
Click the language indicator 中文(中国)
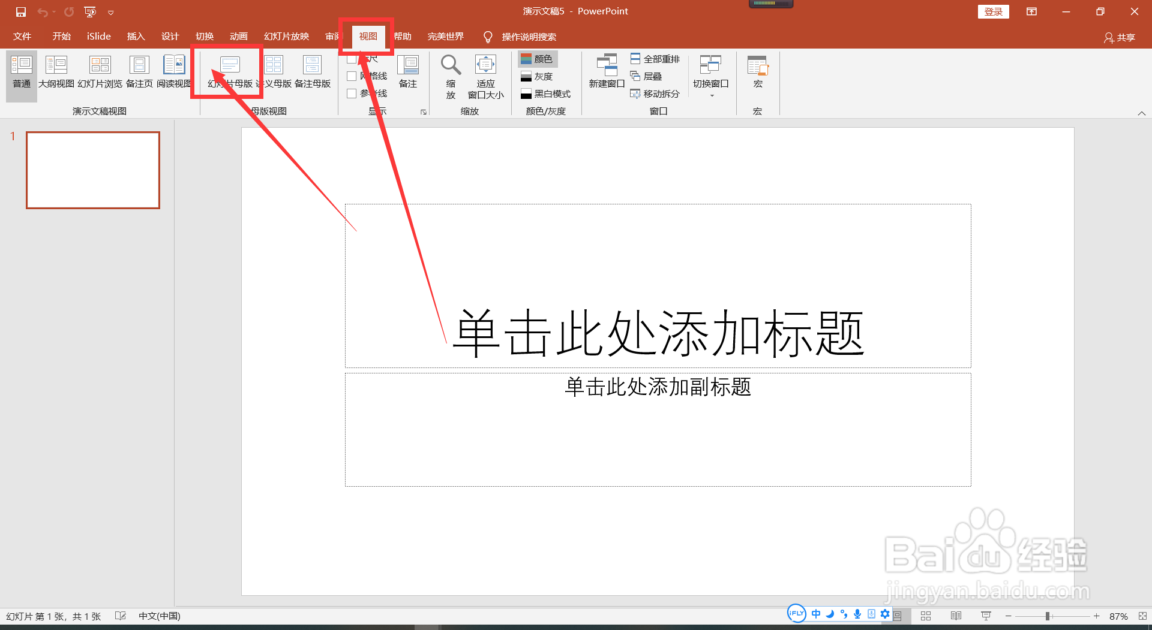pyautogui.click(x=160, y=616)
